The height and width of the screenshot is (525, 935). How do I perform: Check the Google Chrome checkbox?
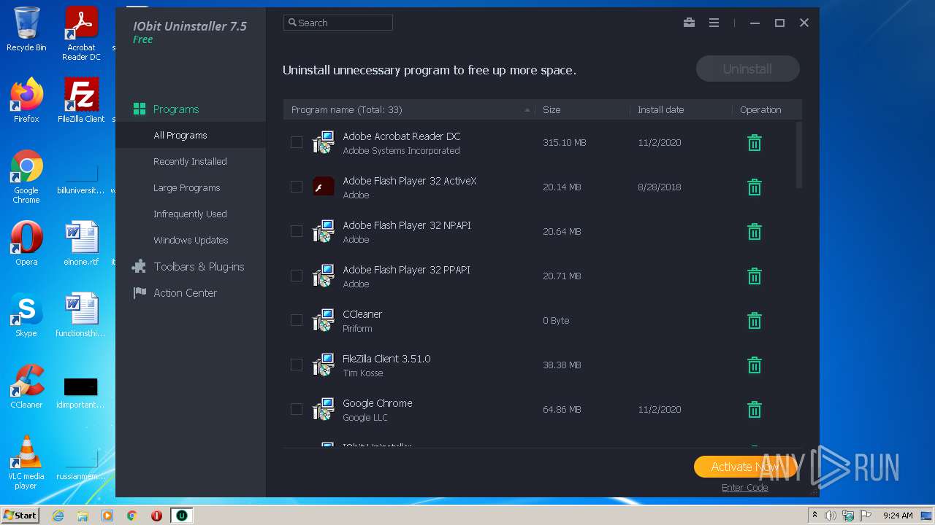(297, 409)
